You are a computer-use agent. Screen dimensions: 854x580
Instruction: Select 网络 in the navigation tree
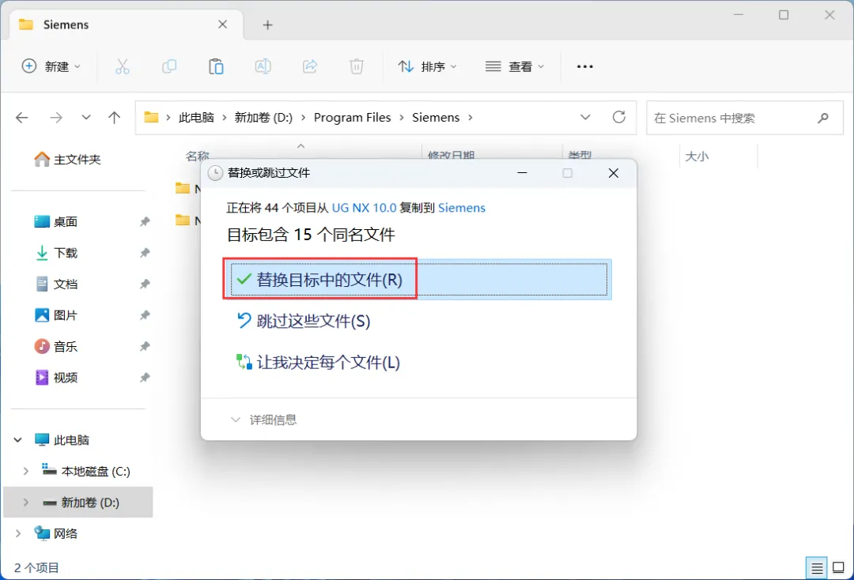tap(56, 533)
